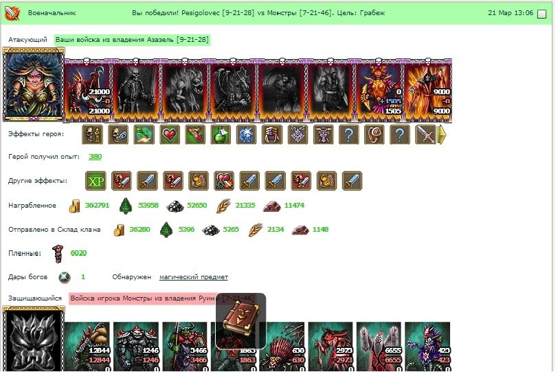This screenshot has height=372, width=558.
Task: Open the магический предмет link
Action: click(x=194, y=277)
